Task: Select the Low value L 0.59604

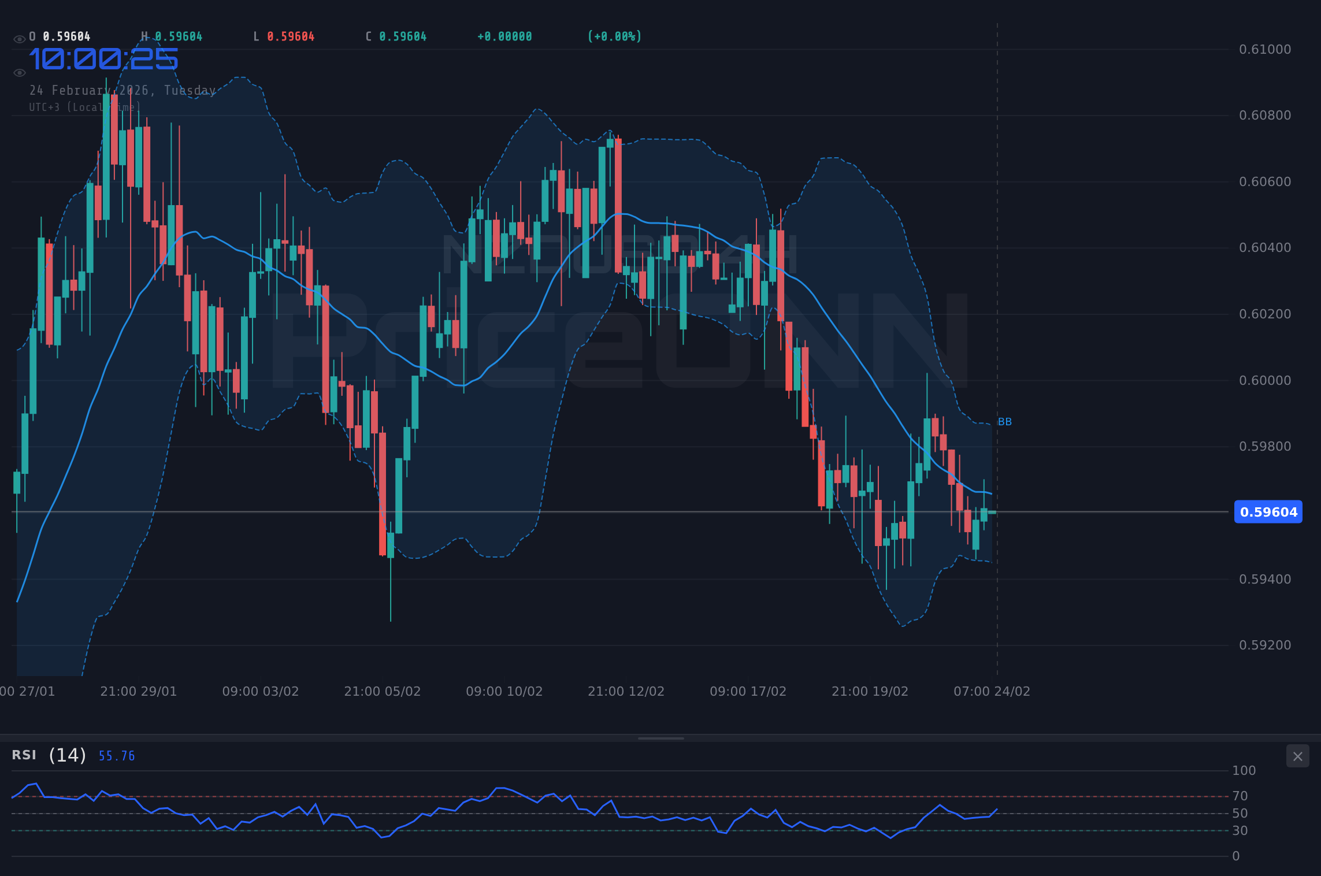Action: tap(284, 36)
